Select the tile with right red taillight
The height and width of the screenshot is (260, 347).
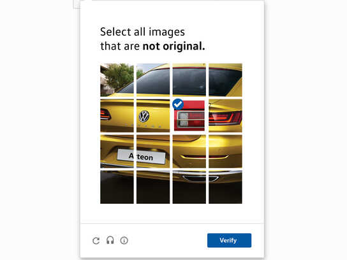[x=225, y=115]
